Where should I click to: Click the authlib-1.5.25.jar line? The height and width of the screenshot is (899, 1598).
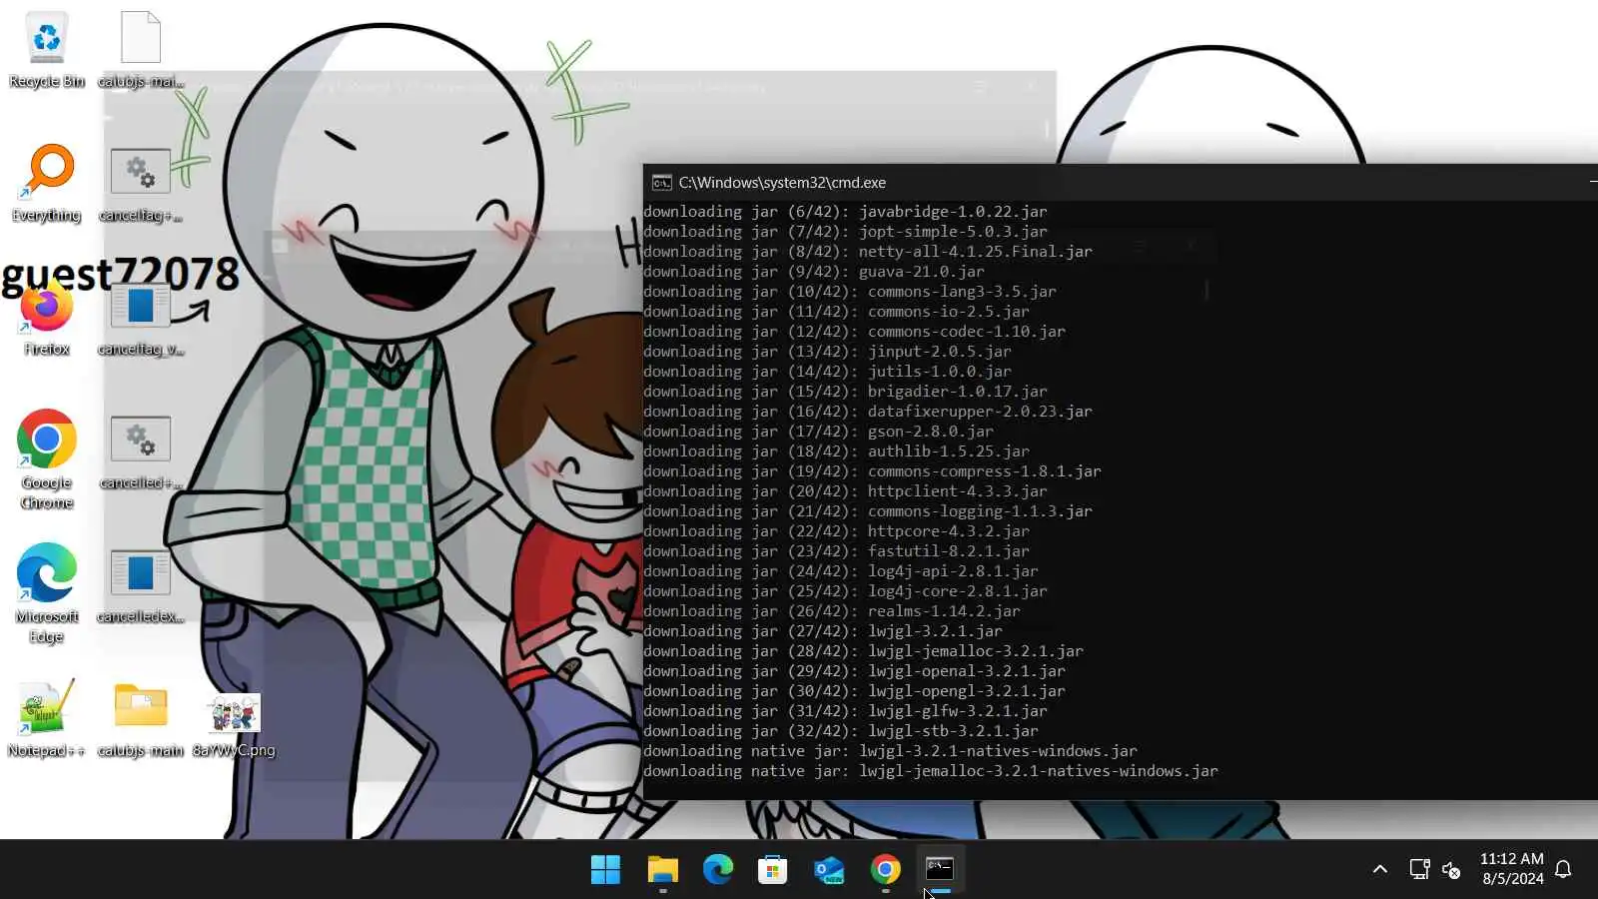click(836, 451)
